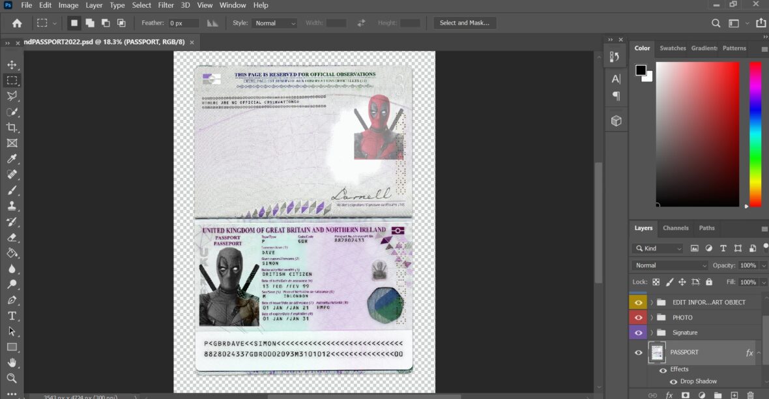This screenshot has width=769, height=399.
Task: Toggle Lock transparent pixels
Action: pyautogui.click(x=656, y=282)
